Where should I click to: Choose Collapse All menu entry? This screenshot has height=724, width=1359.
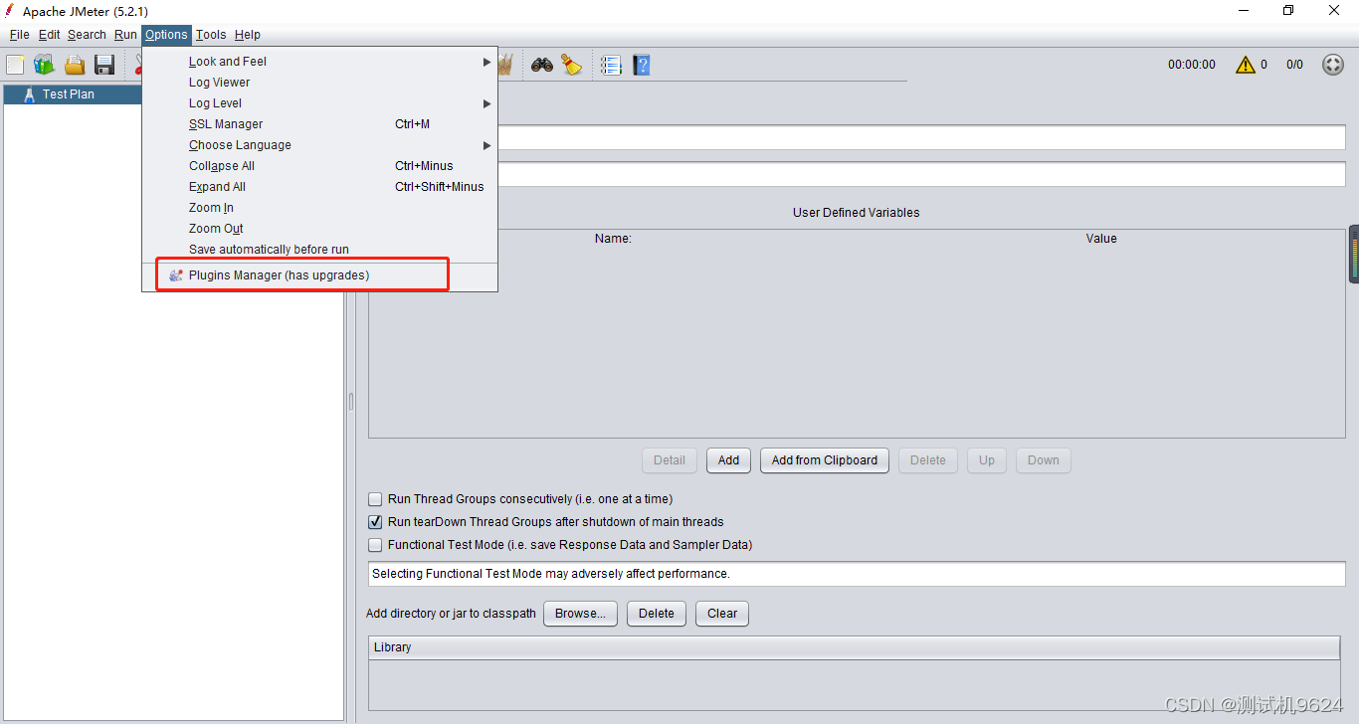coord(319,166)
